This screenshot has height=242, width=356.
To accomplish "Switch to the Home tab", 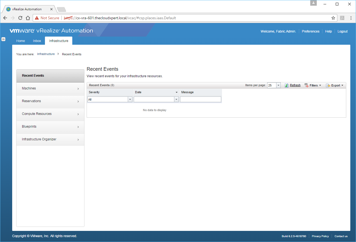I will pos(21,41).
